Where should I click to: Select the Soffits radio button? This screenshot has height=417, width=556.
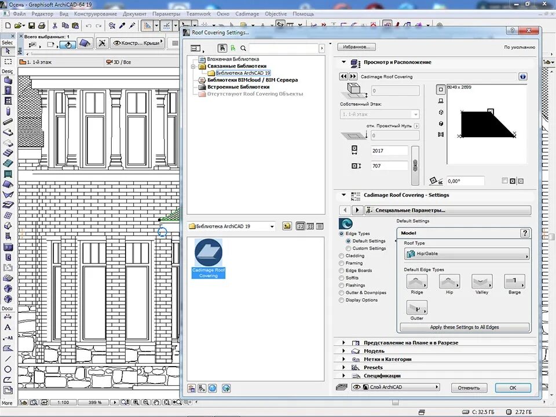[342, 278]
